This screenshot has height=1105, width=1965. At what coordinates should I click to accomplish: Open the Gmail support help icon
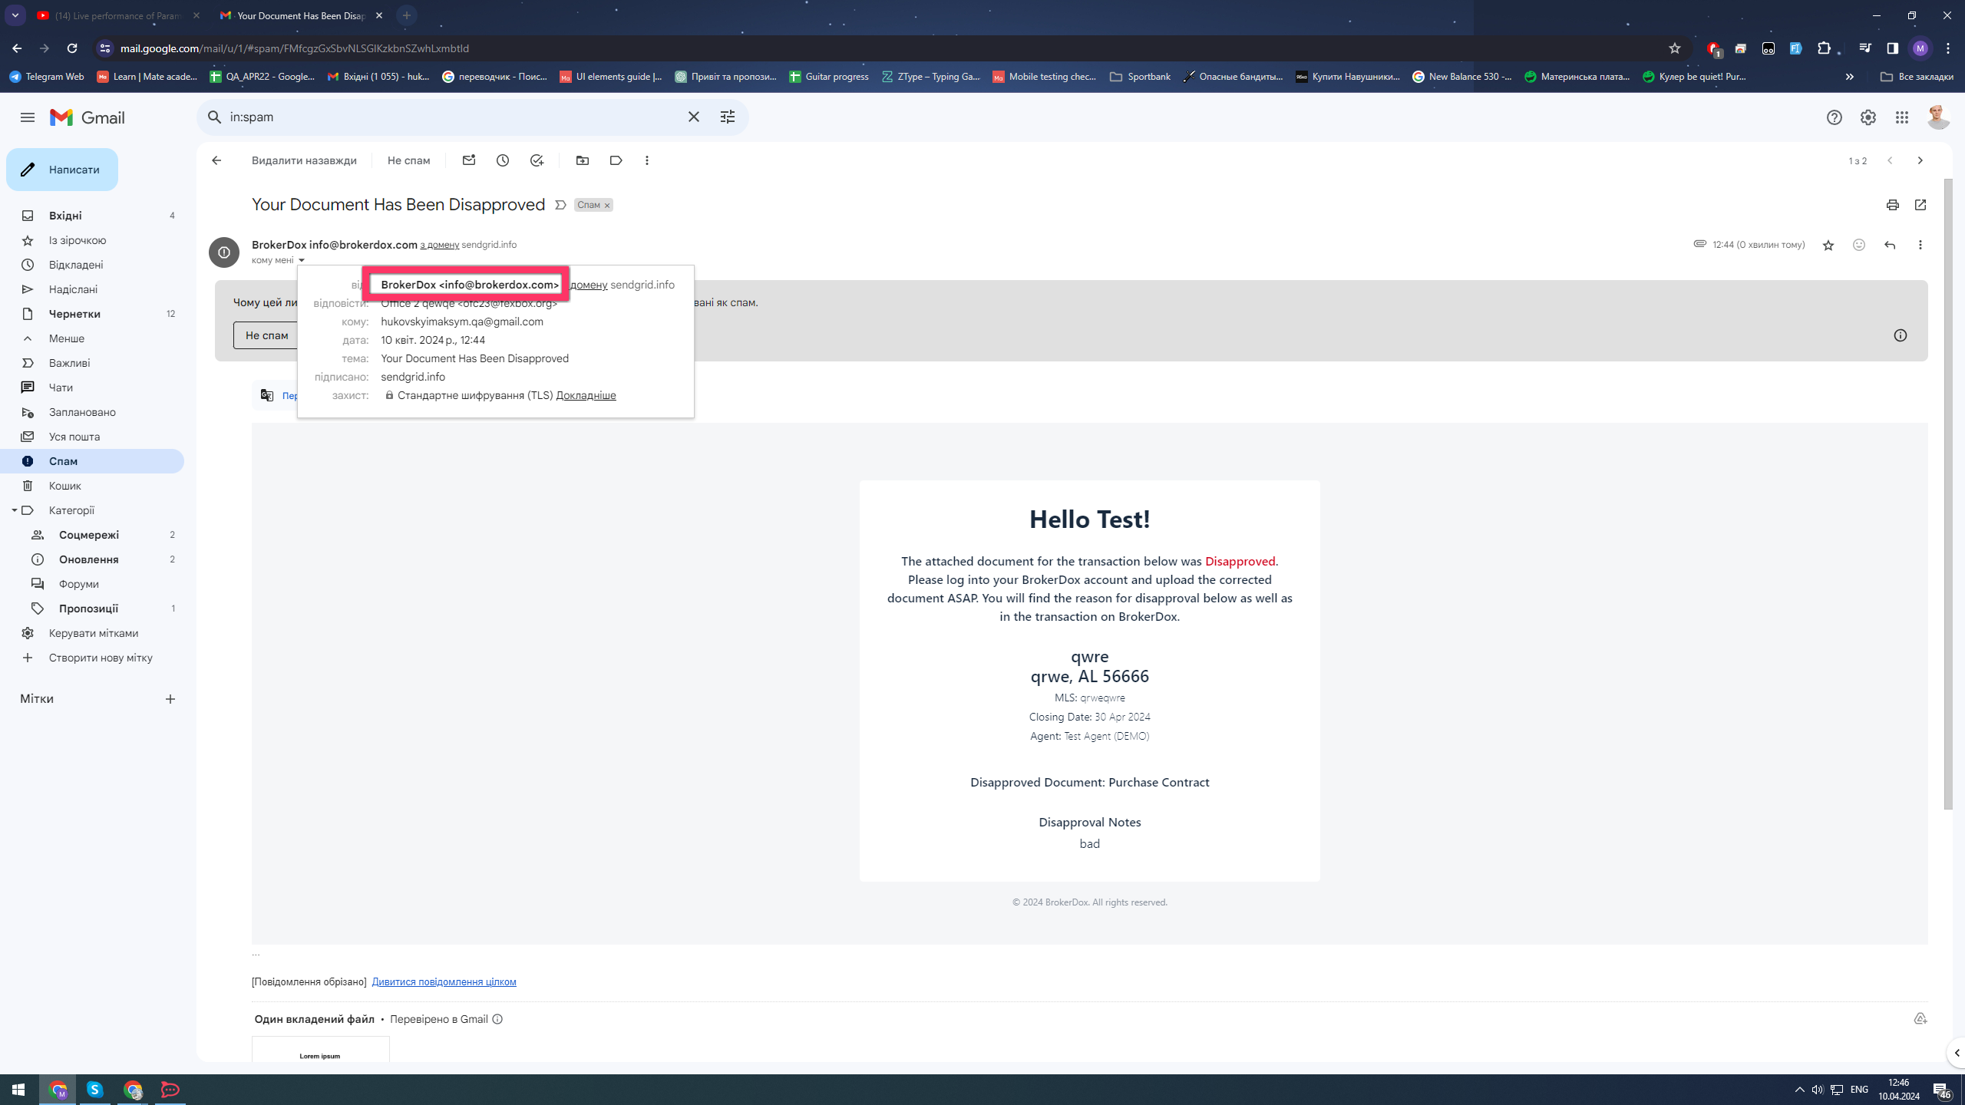(x=1834, y=117)
